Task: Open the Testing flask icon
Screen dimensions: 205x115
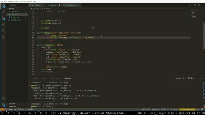Action: (x=3, y=36)
